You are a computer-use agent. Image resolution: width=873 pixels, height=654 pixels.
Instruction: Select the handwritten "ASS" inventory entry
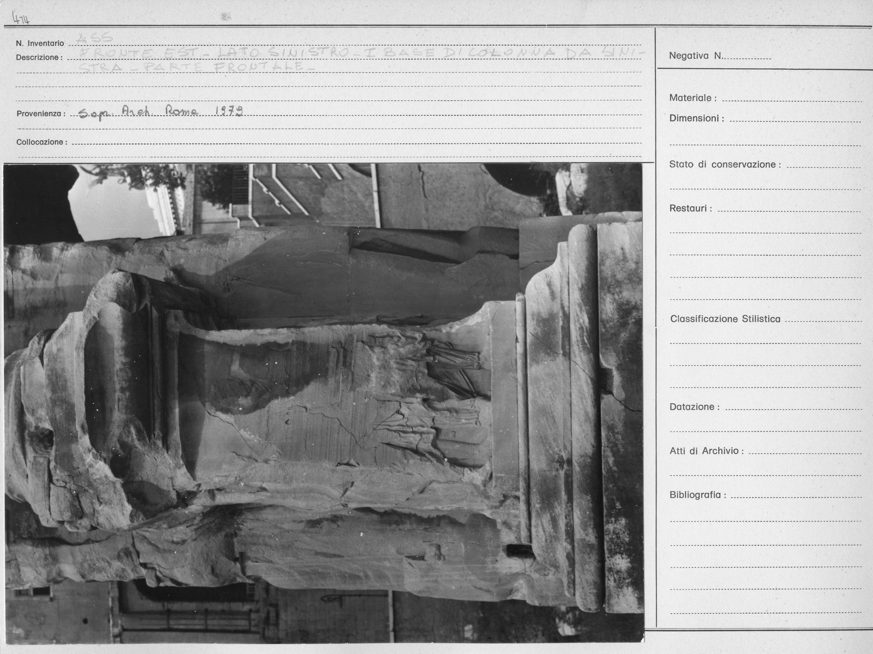coord(95,38)
